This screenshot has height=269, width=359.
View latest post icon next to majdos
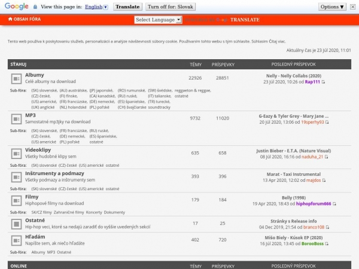coord(324,181)
